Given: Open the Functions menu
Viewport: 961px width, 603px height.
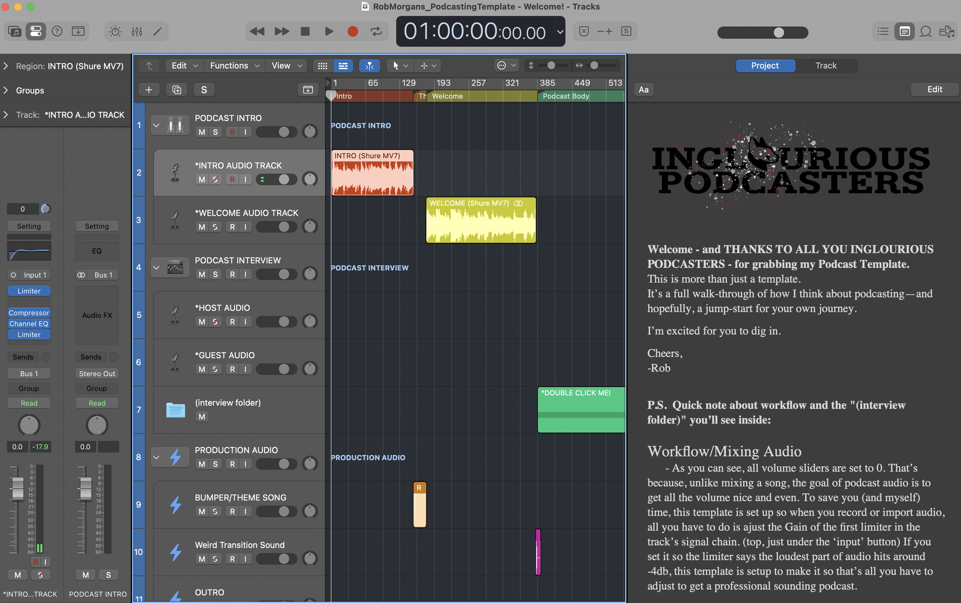Looking at the screenshot, I should click(x=234, y=66).
